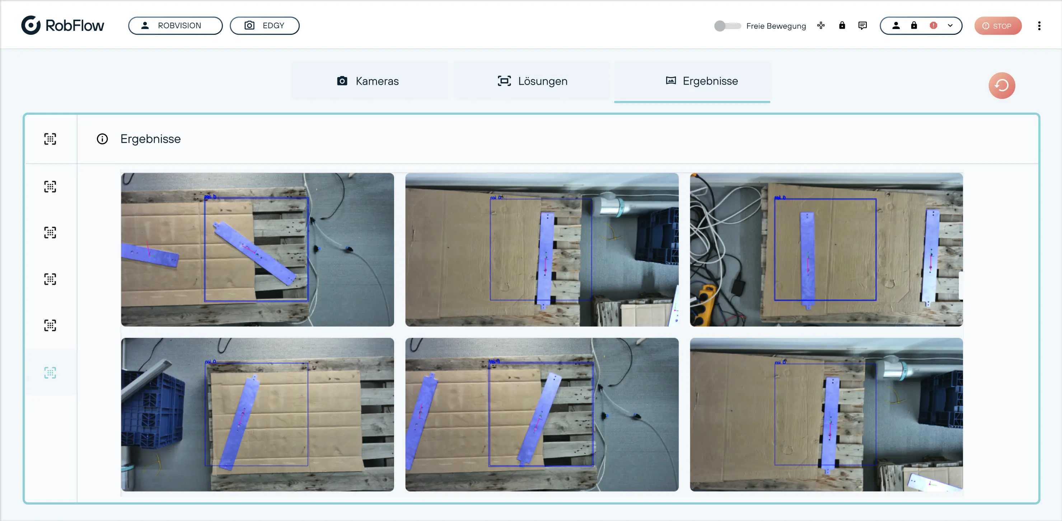Open the Ergebnisse tab
This screenshot has width=1062, height=521.
(x=702, y=81)
